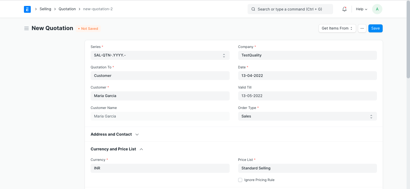This screenshot has height=189, width=410.
Task: Enable the Ignore Pricing Rule checkbox
Action: pos(240,180)
